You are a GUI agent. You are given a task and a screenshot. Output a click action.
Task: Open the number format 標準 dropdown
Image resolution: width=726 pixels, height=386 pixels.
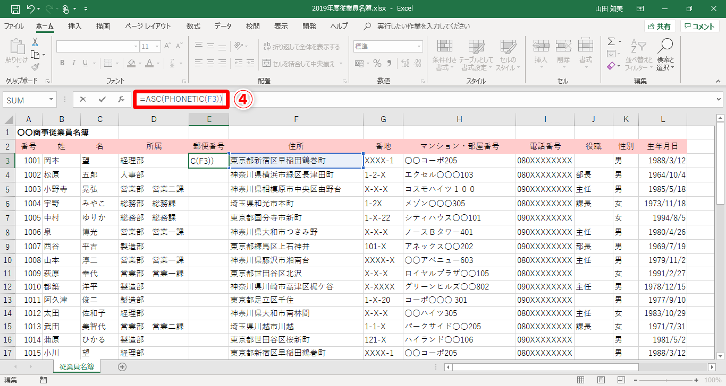pyautogui.click(x=419, y=47)
